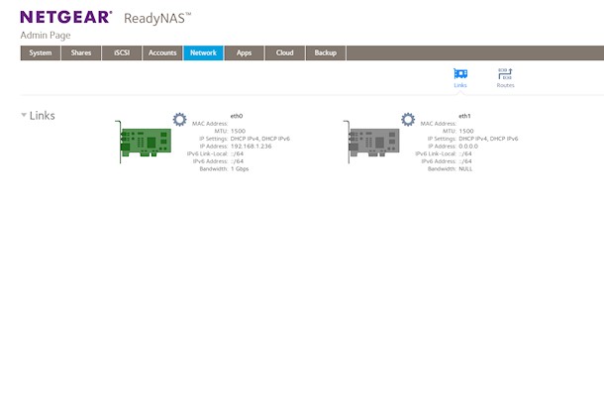
Task: Switch to the Cloud tab
Action: pyautogui.click(x=284, y=53)
